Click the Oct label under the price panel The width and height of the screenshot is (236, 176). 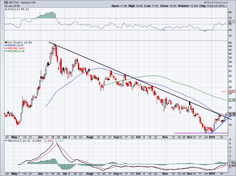click(138, 137)
